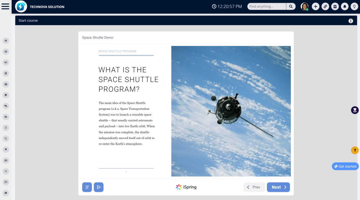Open the search icon in the left sidebar

click(x=6, y=138)
